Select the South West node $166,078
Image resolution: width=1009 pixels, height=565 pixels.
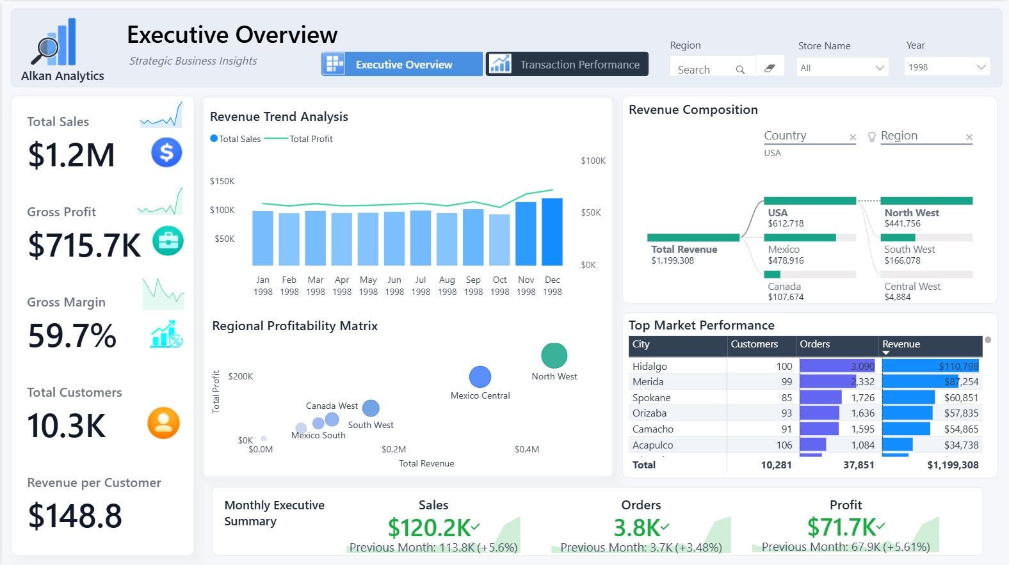pos(926,250)
